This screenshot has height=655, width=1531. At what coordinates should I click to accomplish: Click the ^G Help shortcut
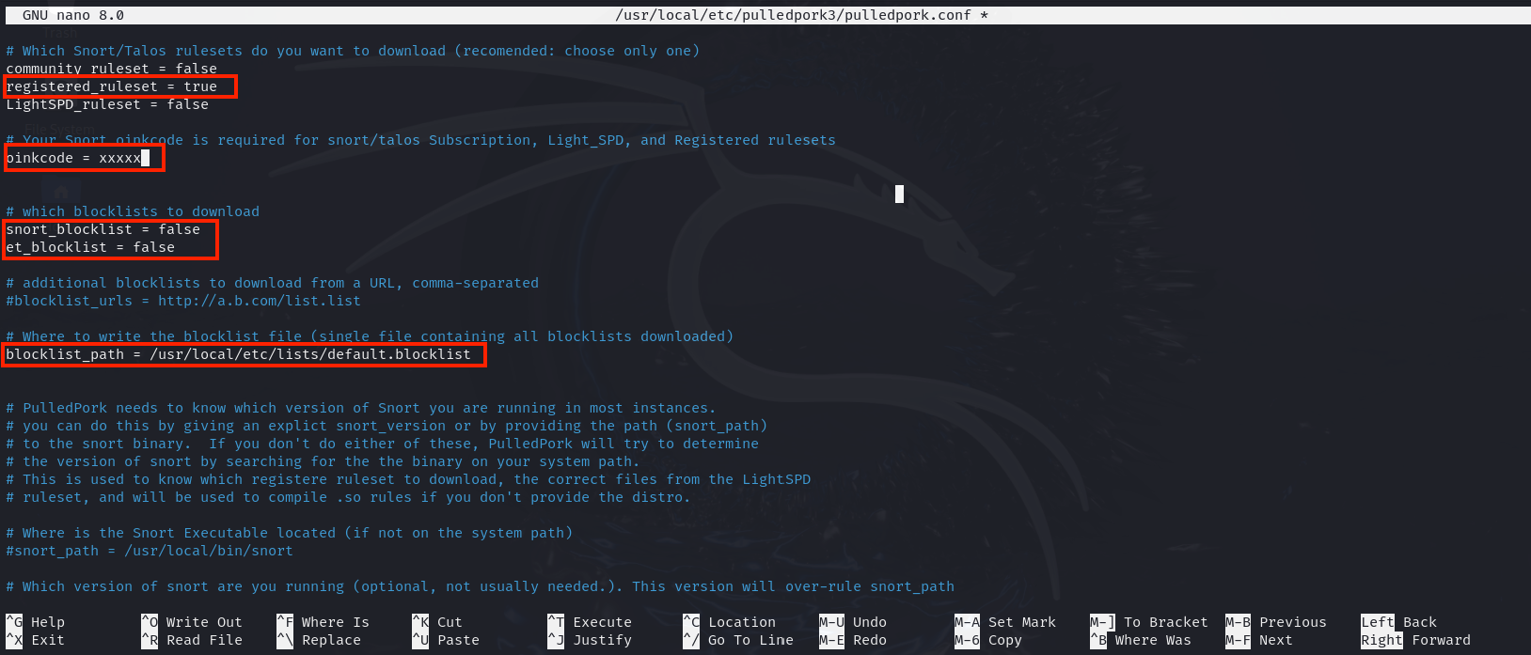[x=36, y=622]
